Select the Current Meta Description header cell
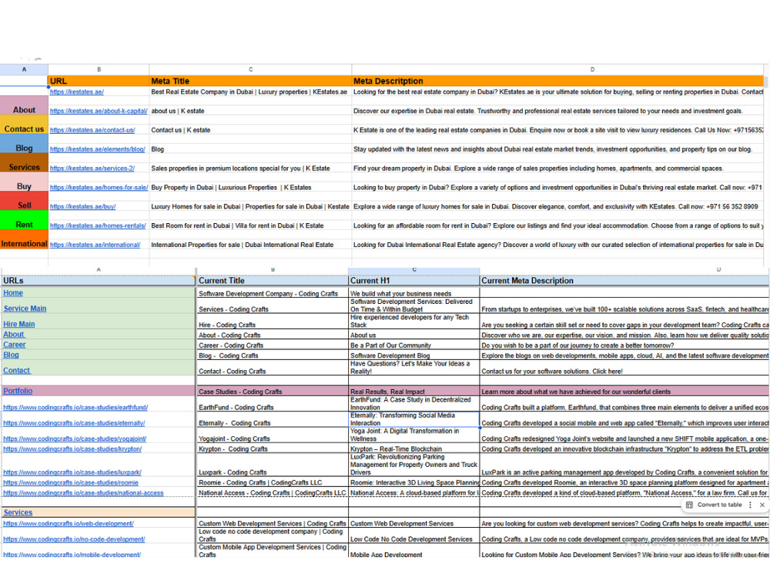The height and width of the screenshot is (577, 770). [624, 281]
